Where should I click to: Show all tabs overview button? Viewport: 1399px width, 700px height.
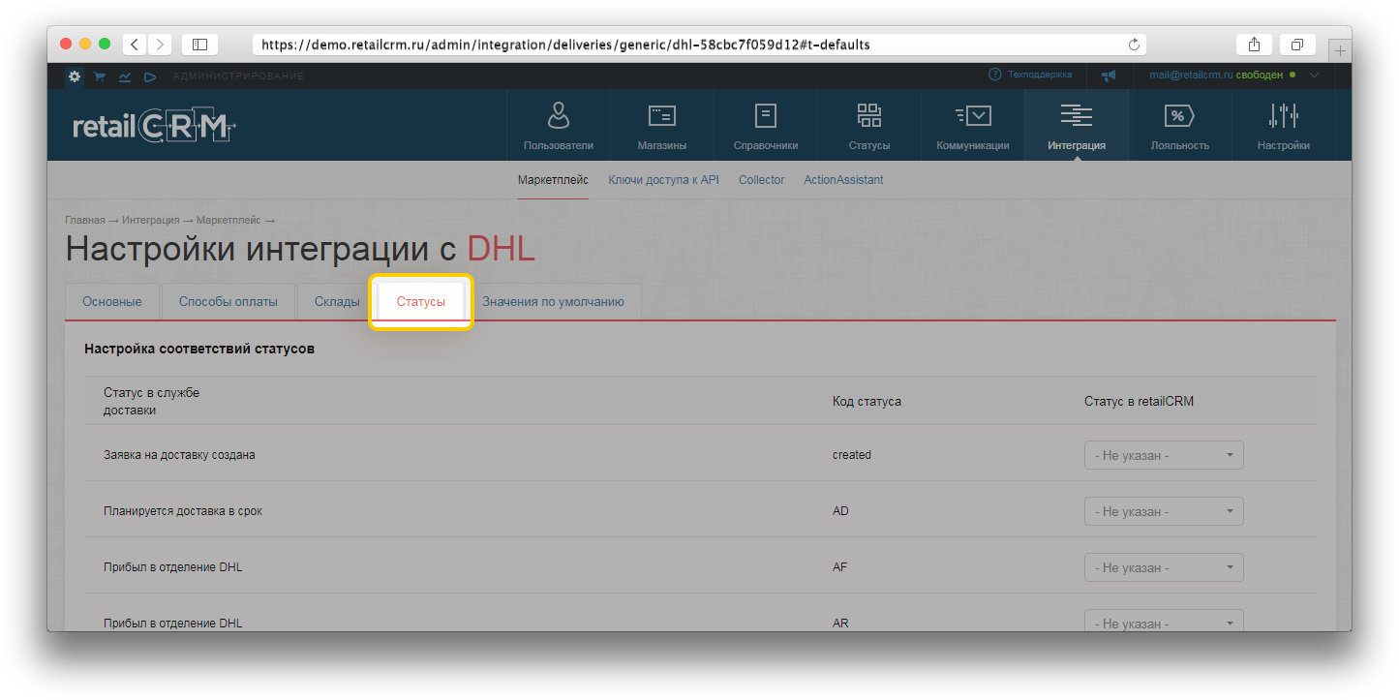click(x=1297, y=44)
